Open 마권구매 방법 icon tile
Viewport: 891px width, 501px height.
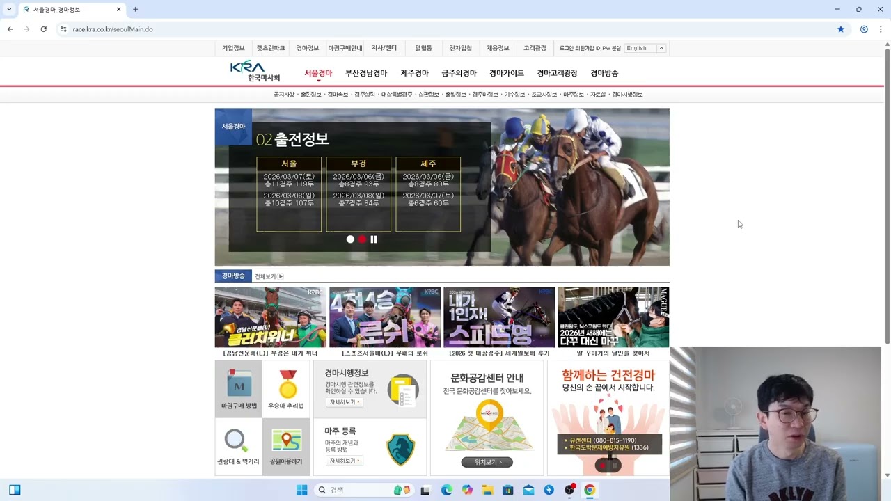point(239,390)
